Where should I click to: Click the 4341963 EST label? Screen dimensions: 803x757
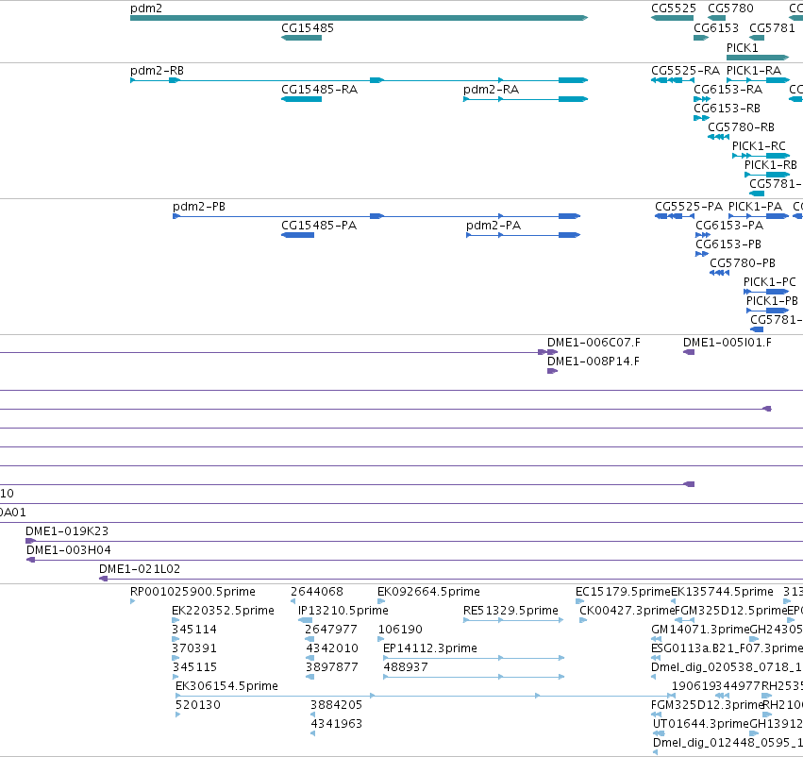[337, 724]
